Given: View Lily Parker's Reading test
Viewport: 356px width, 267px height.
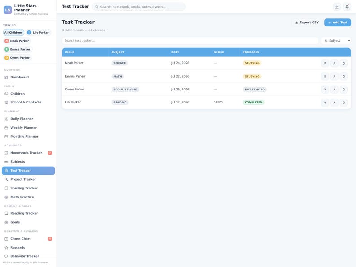Looking at the screenshot, I should click(325, 103).
